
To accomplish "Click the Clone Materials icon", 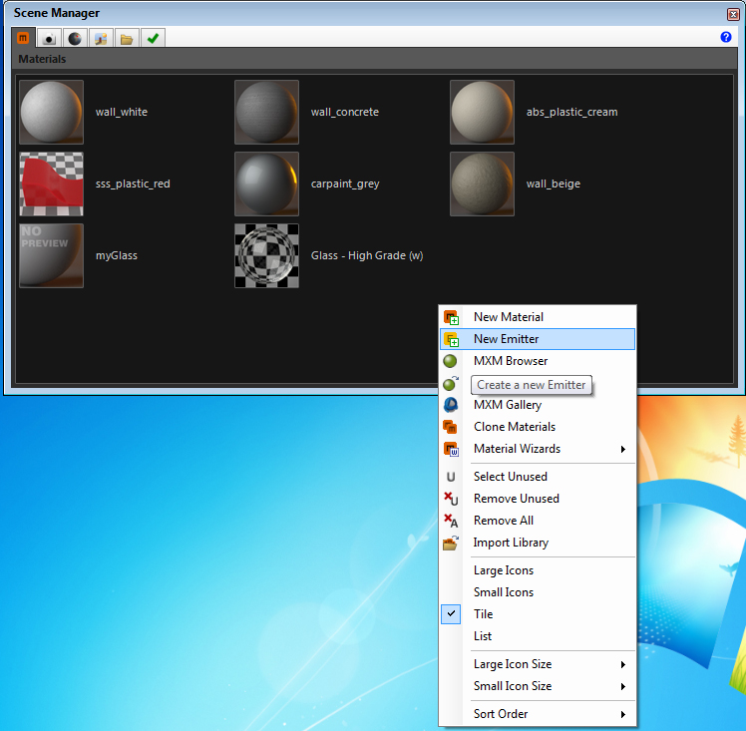I will click(450, 427).
